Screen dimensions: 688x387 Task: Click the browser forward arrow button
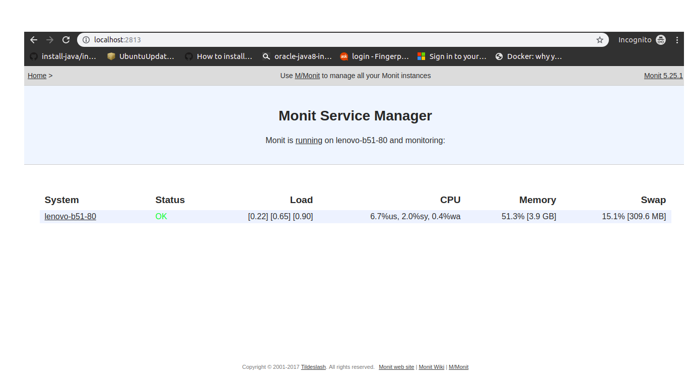[50, 40]
